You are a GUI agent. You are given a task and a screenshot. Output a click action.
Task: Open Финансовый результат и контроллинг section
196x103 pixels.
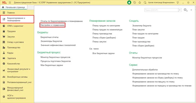tap(17, 70)
